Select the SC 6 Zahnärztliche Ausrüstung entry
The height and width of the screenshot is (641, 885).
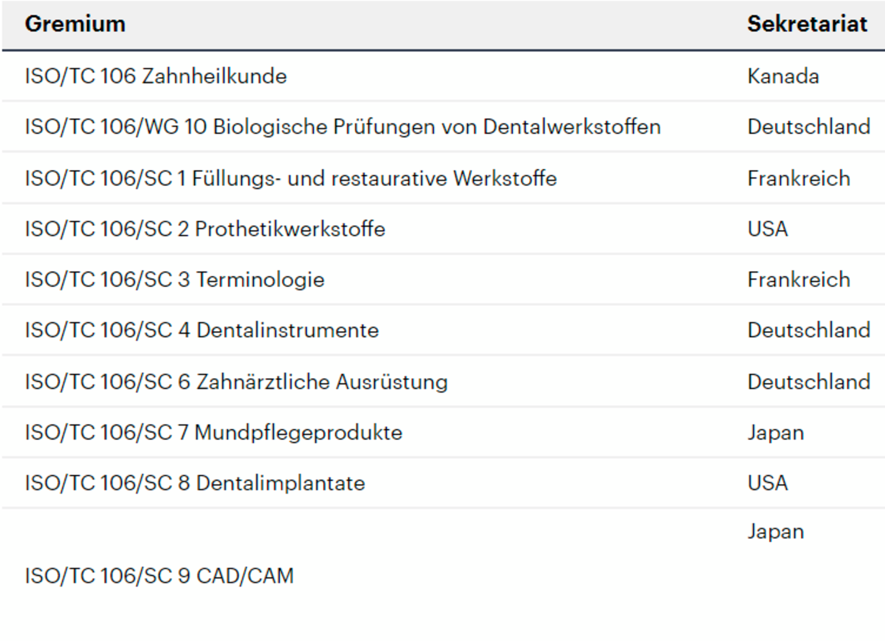pos(236,382)
